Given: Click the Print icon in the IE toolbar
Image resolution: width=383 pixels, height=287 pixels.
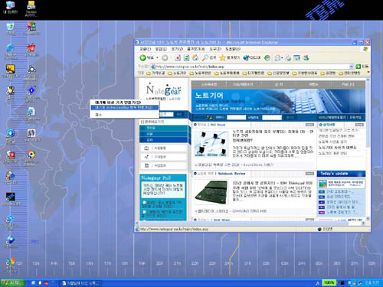Looking at the screenshot, I should (x=288, y=58).
